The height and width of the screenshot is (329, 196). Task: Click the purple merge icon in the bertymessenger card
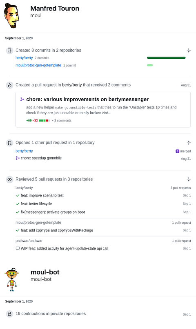point(22,99)
